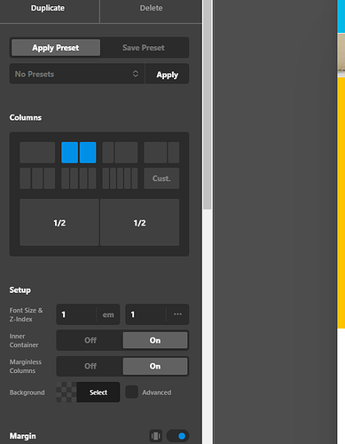Open the No Presets dropdown
The height and width of the screenshot is (444, 345).
(x=77, y=74)
